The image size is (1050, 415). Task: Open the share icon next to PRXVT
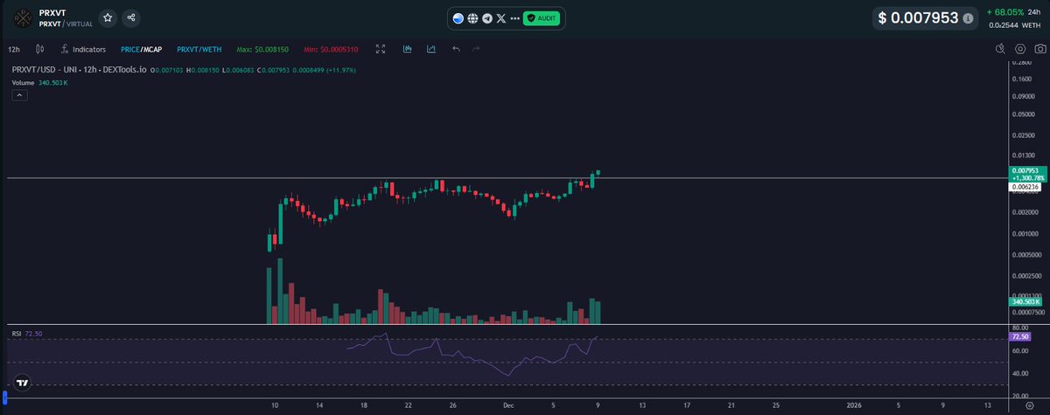(130, 17)
